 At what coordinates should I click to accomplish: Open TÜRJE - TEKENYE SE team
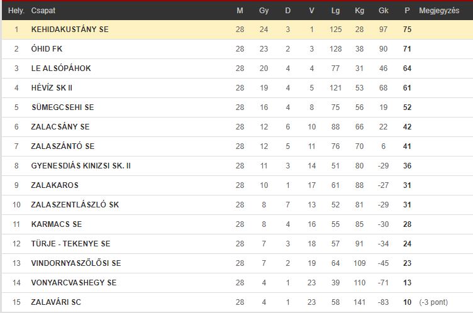70,244
